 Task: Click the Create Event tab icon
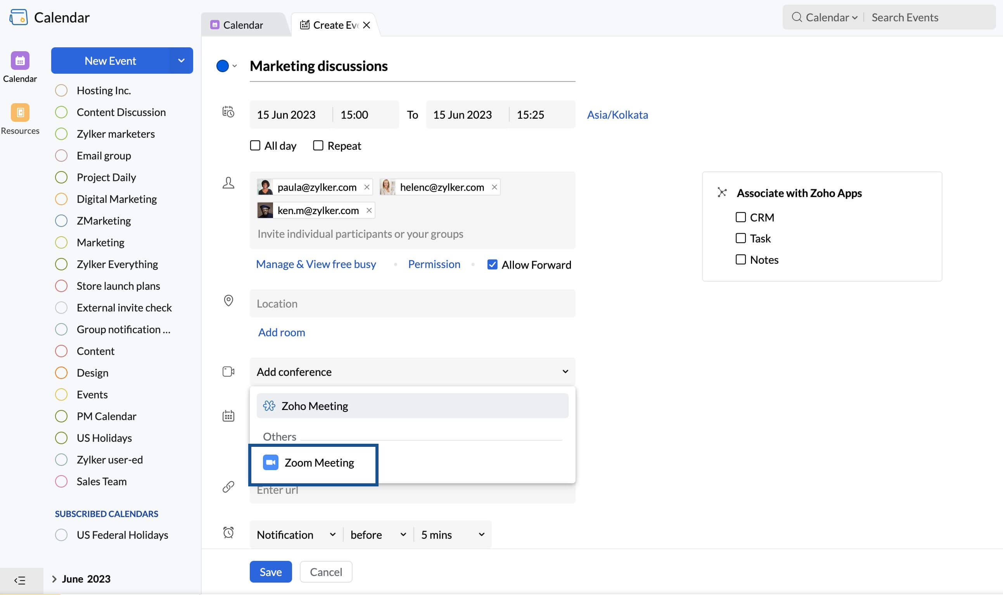point(305,25)
